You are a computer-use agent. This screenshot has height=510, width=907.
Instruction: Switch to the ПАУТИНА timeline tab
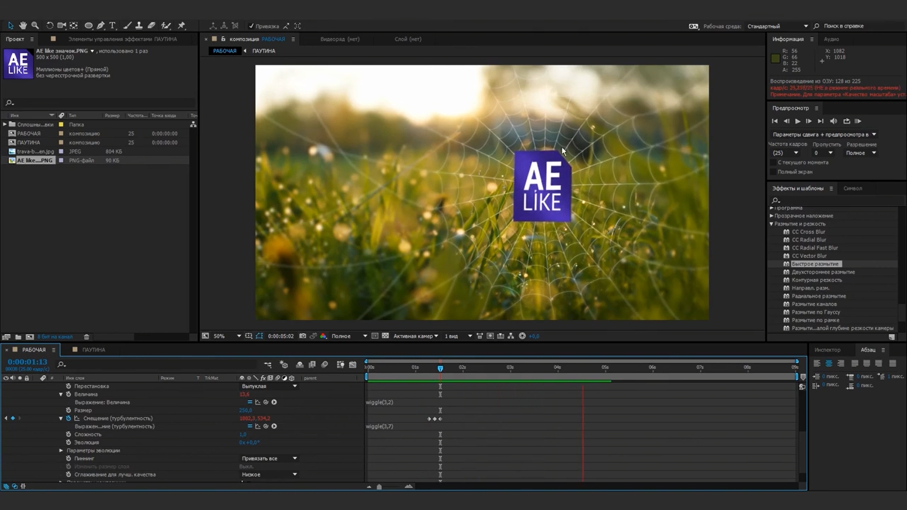click(94, 349)
